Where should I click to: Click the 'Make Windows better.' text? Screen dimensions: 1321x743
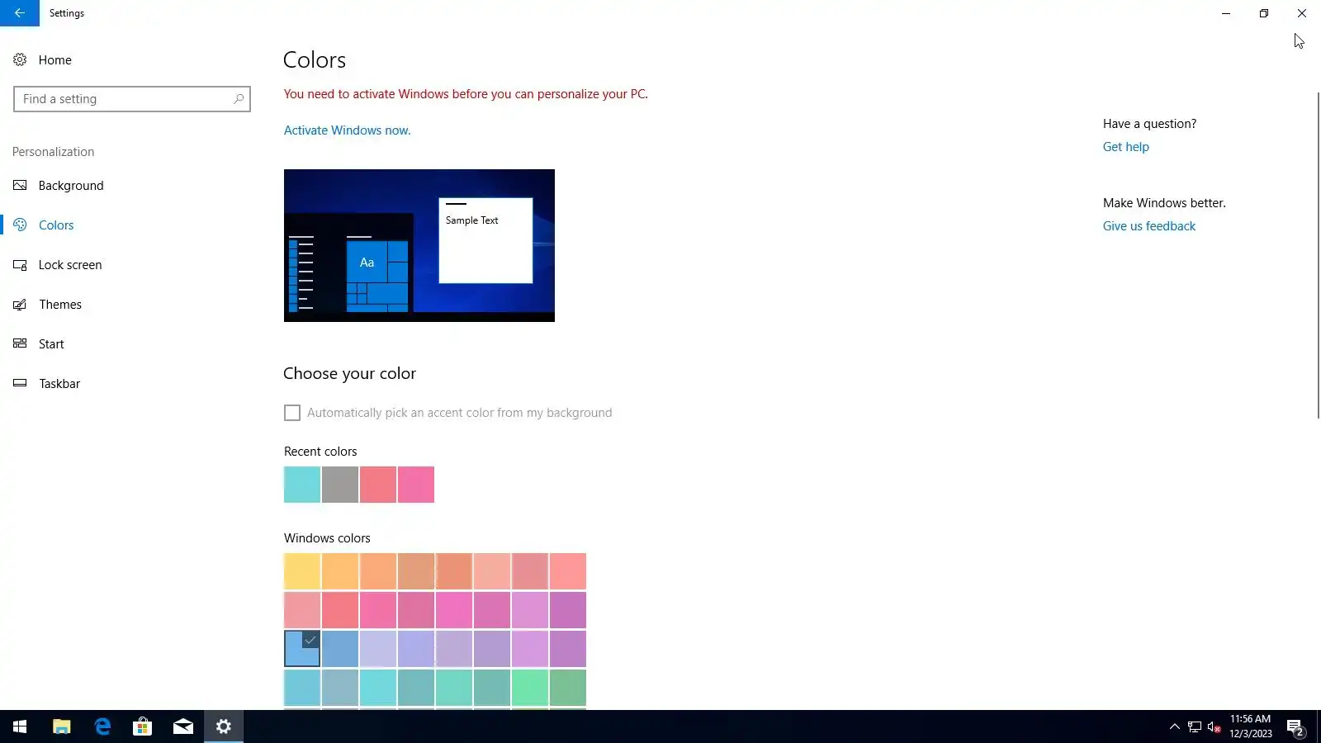[x=1164, y=203]
